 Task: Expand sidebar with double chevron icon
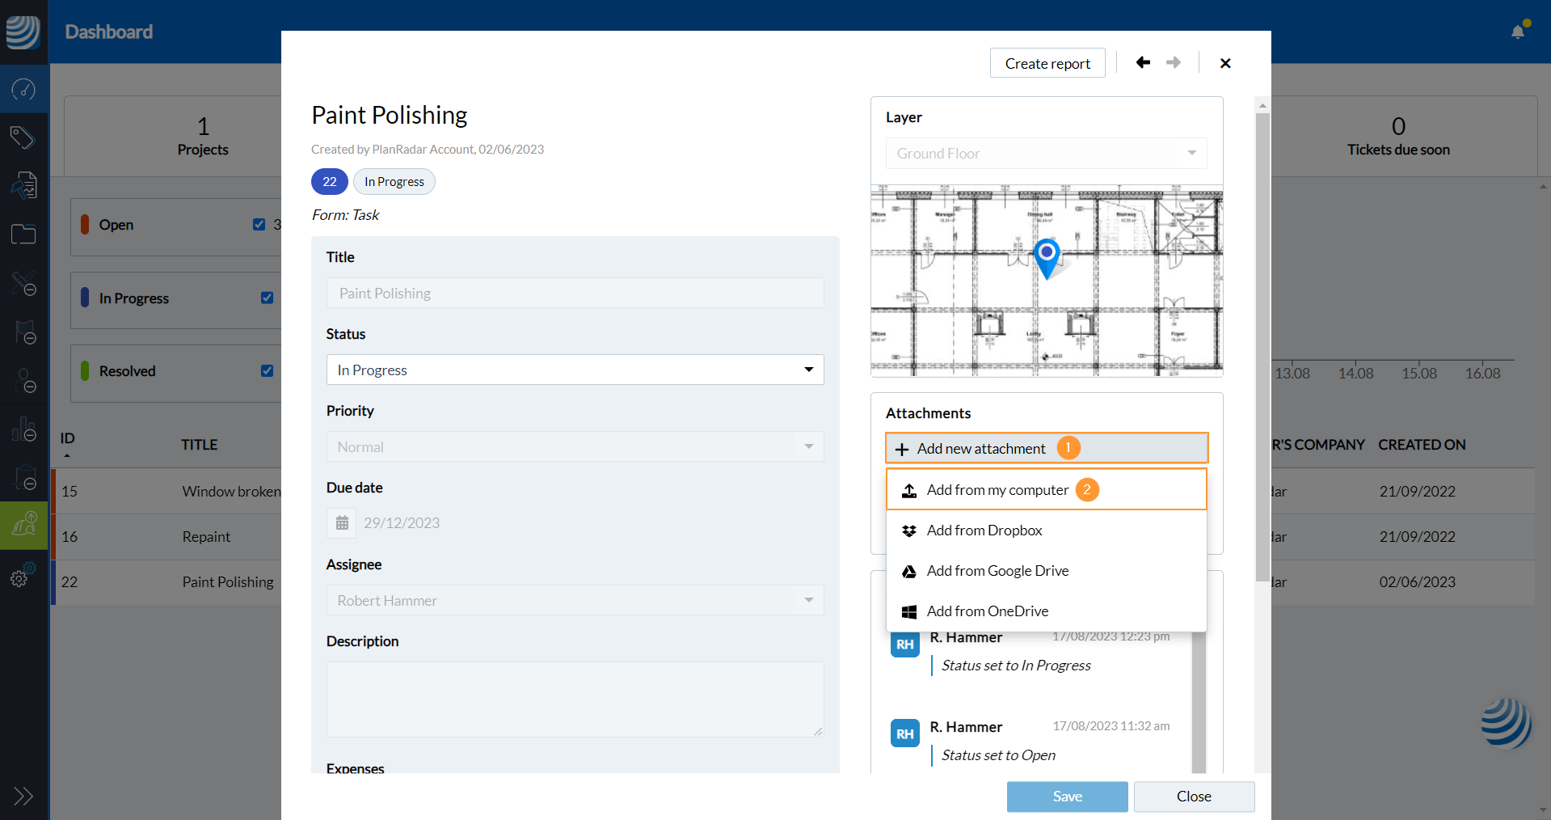click(x=23, y=796)
